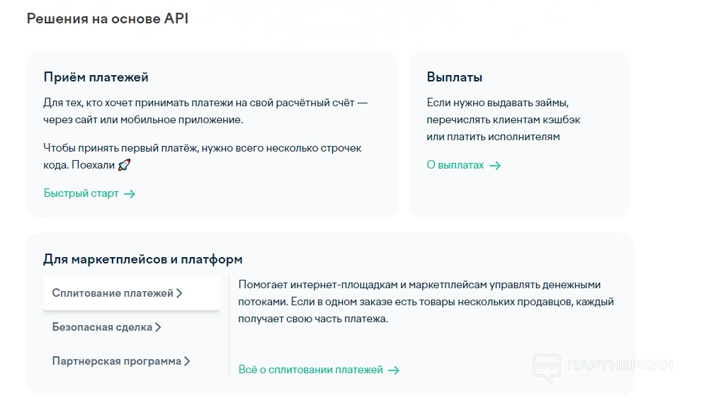This screenshot has height=420, width=709.
Task: Expand the chevron beside "Партнерская программа"
Action: click(187, 361)
